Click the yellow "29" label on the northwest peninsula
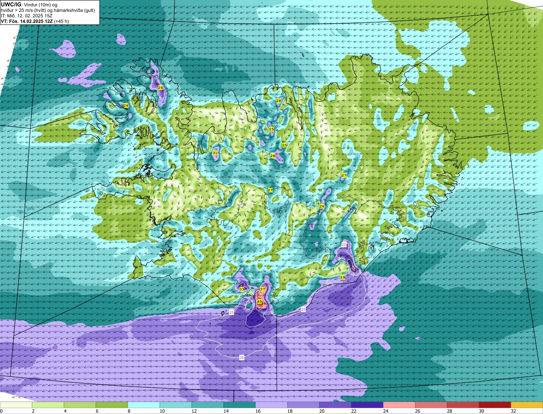The width and height of the screenshot is (543, 414). pyautogui.click(x=160, y=88)
